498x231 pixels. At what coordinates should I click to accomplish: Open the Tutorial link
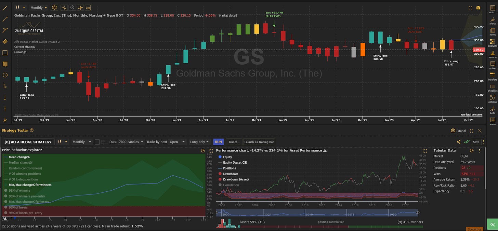(x=458, y=131)
